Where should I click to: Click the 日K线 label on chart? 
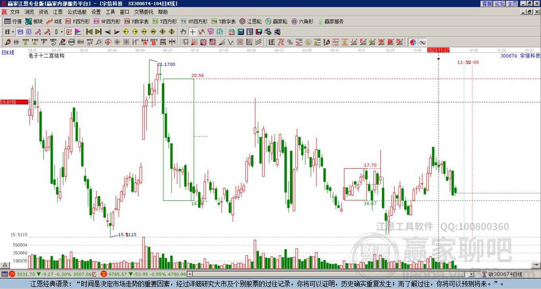[7, 53]
